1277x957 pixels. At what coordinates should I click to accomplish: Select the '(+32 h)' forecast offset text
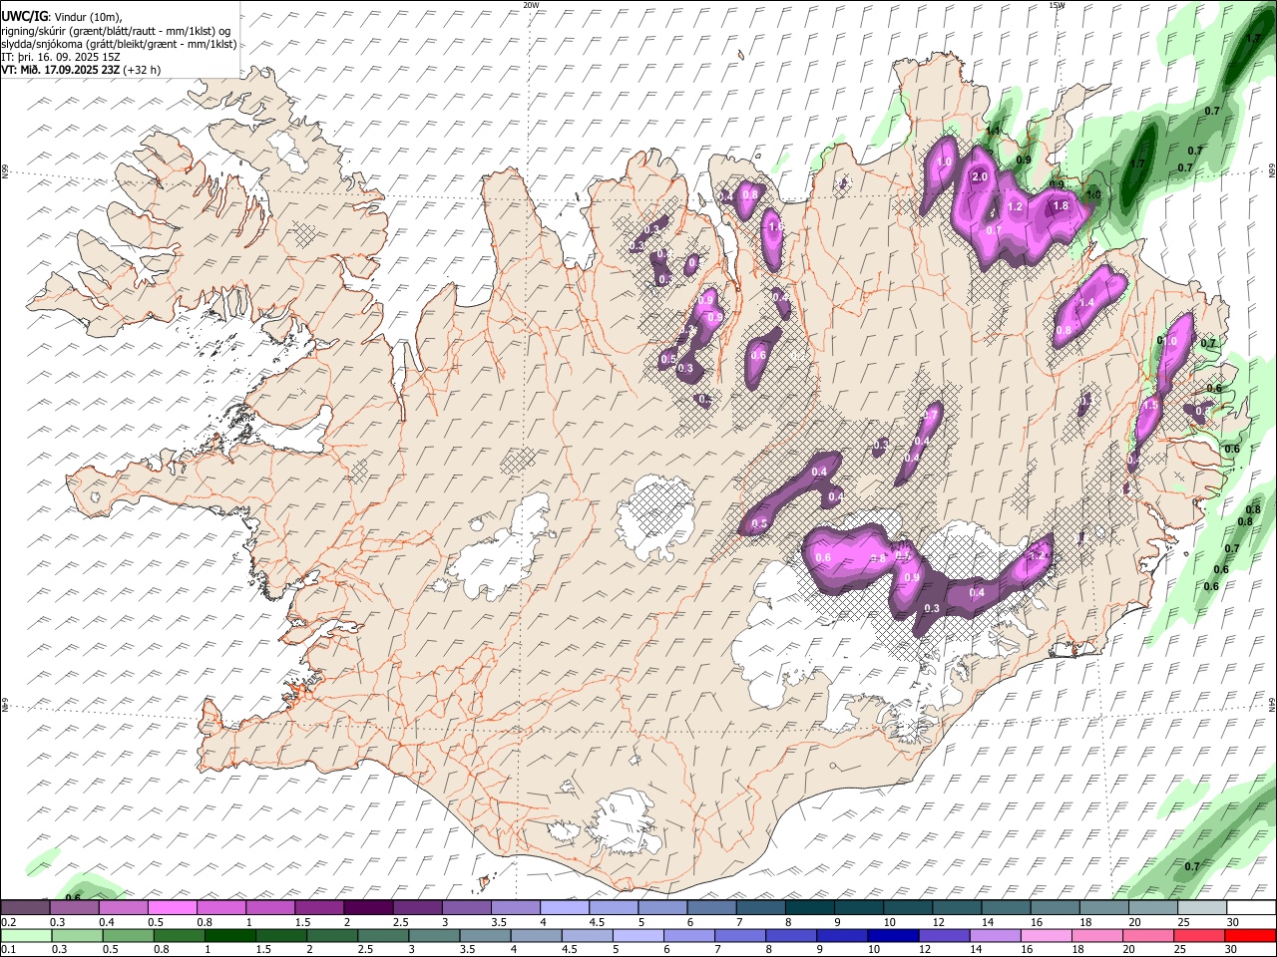pos(142,70)
